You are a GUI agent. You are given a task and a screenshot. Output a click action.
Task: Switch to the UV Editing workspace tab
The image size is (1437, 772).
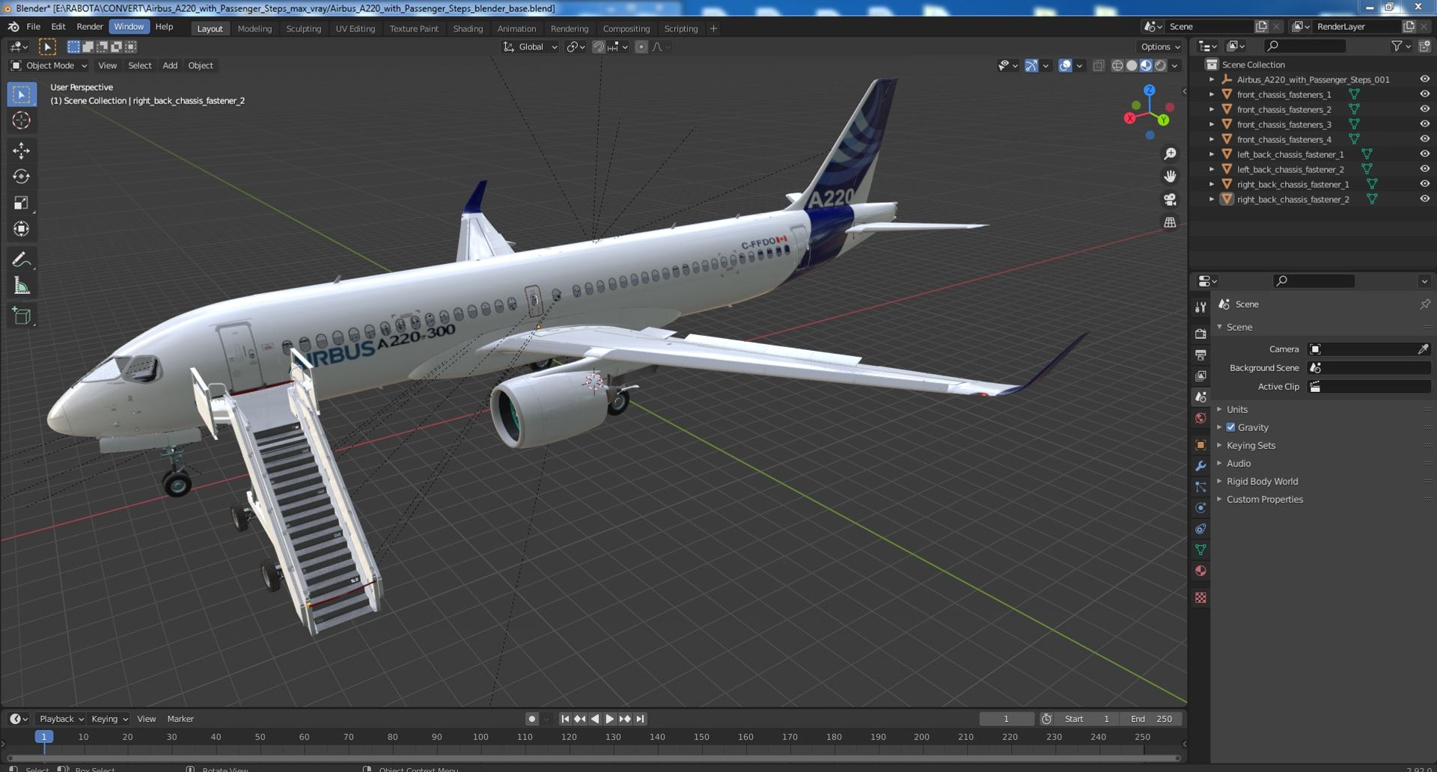coord(356,28)
